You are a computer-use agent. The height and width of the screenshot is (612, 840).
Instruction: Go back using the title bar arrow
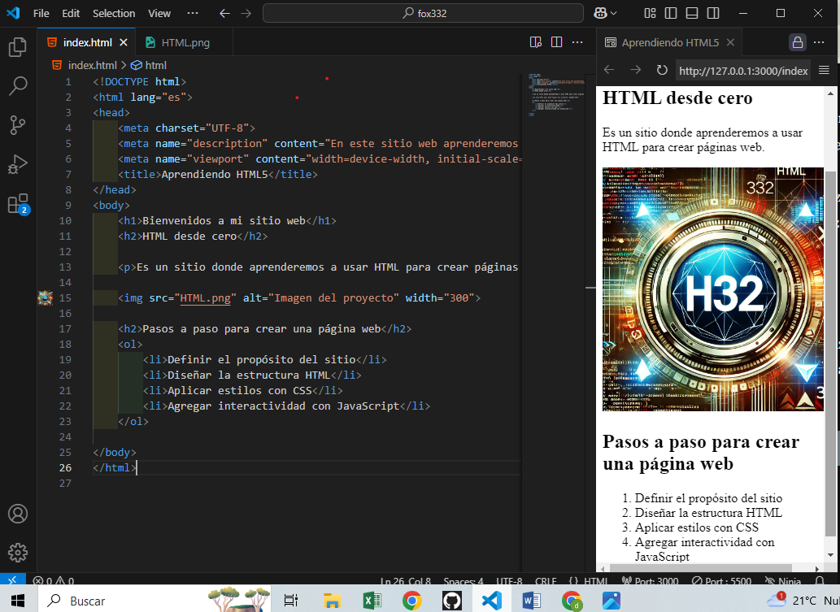(225, 13)
